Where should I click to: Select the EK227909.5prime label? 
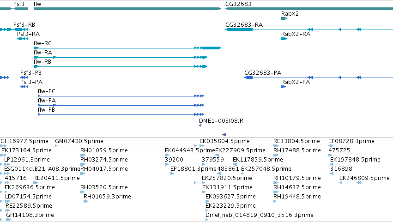[240, 150]
